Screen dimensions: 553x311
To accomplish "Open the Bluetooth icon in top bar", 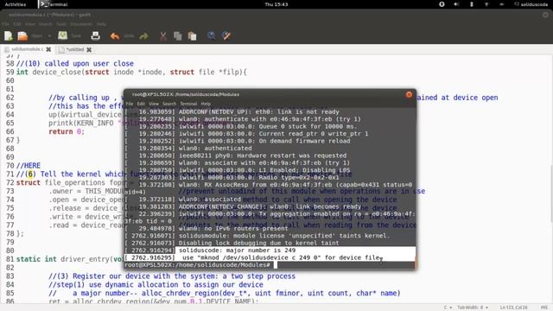I will point(472,4).
